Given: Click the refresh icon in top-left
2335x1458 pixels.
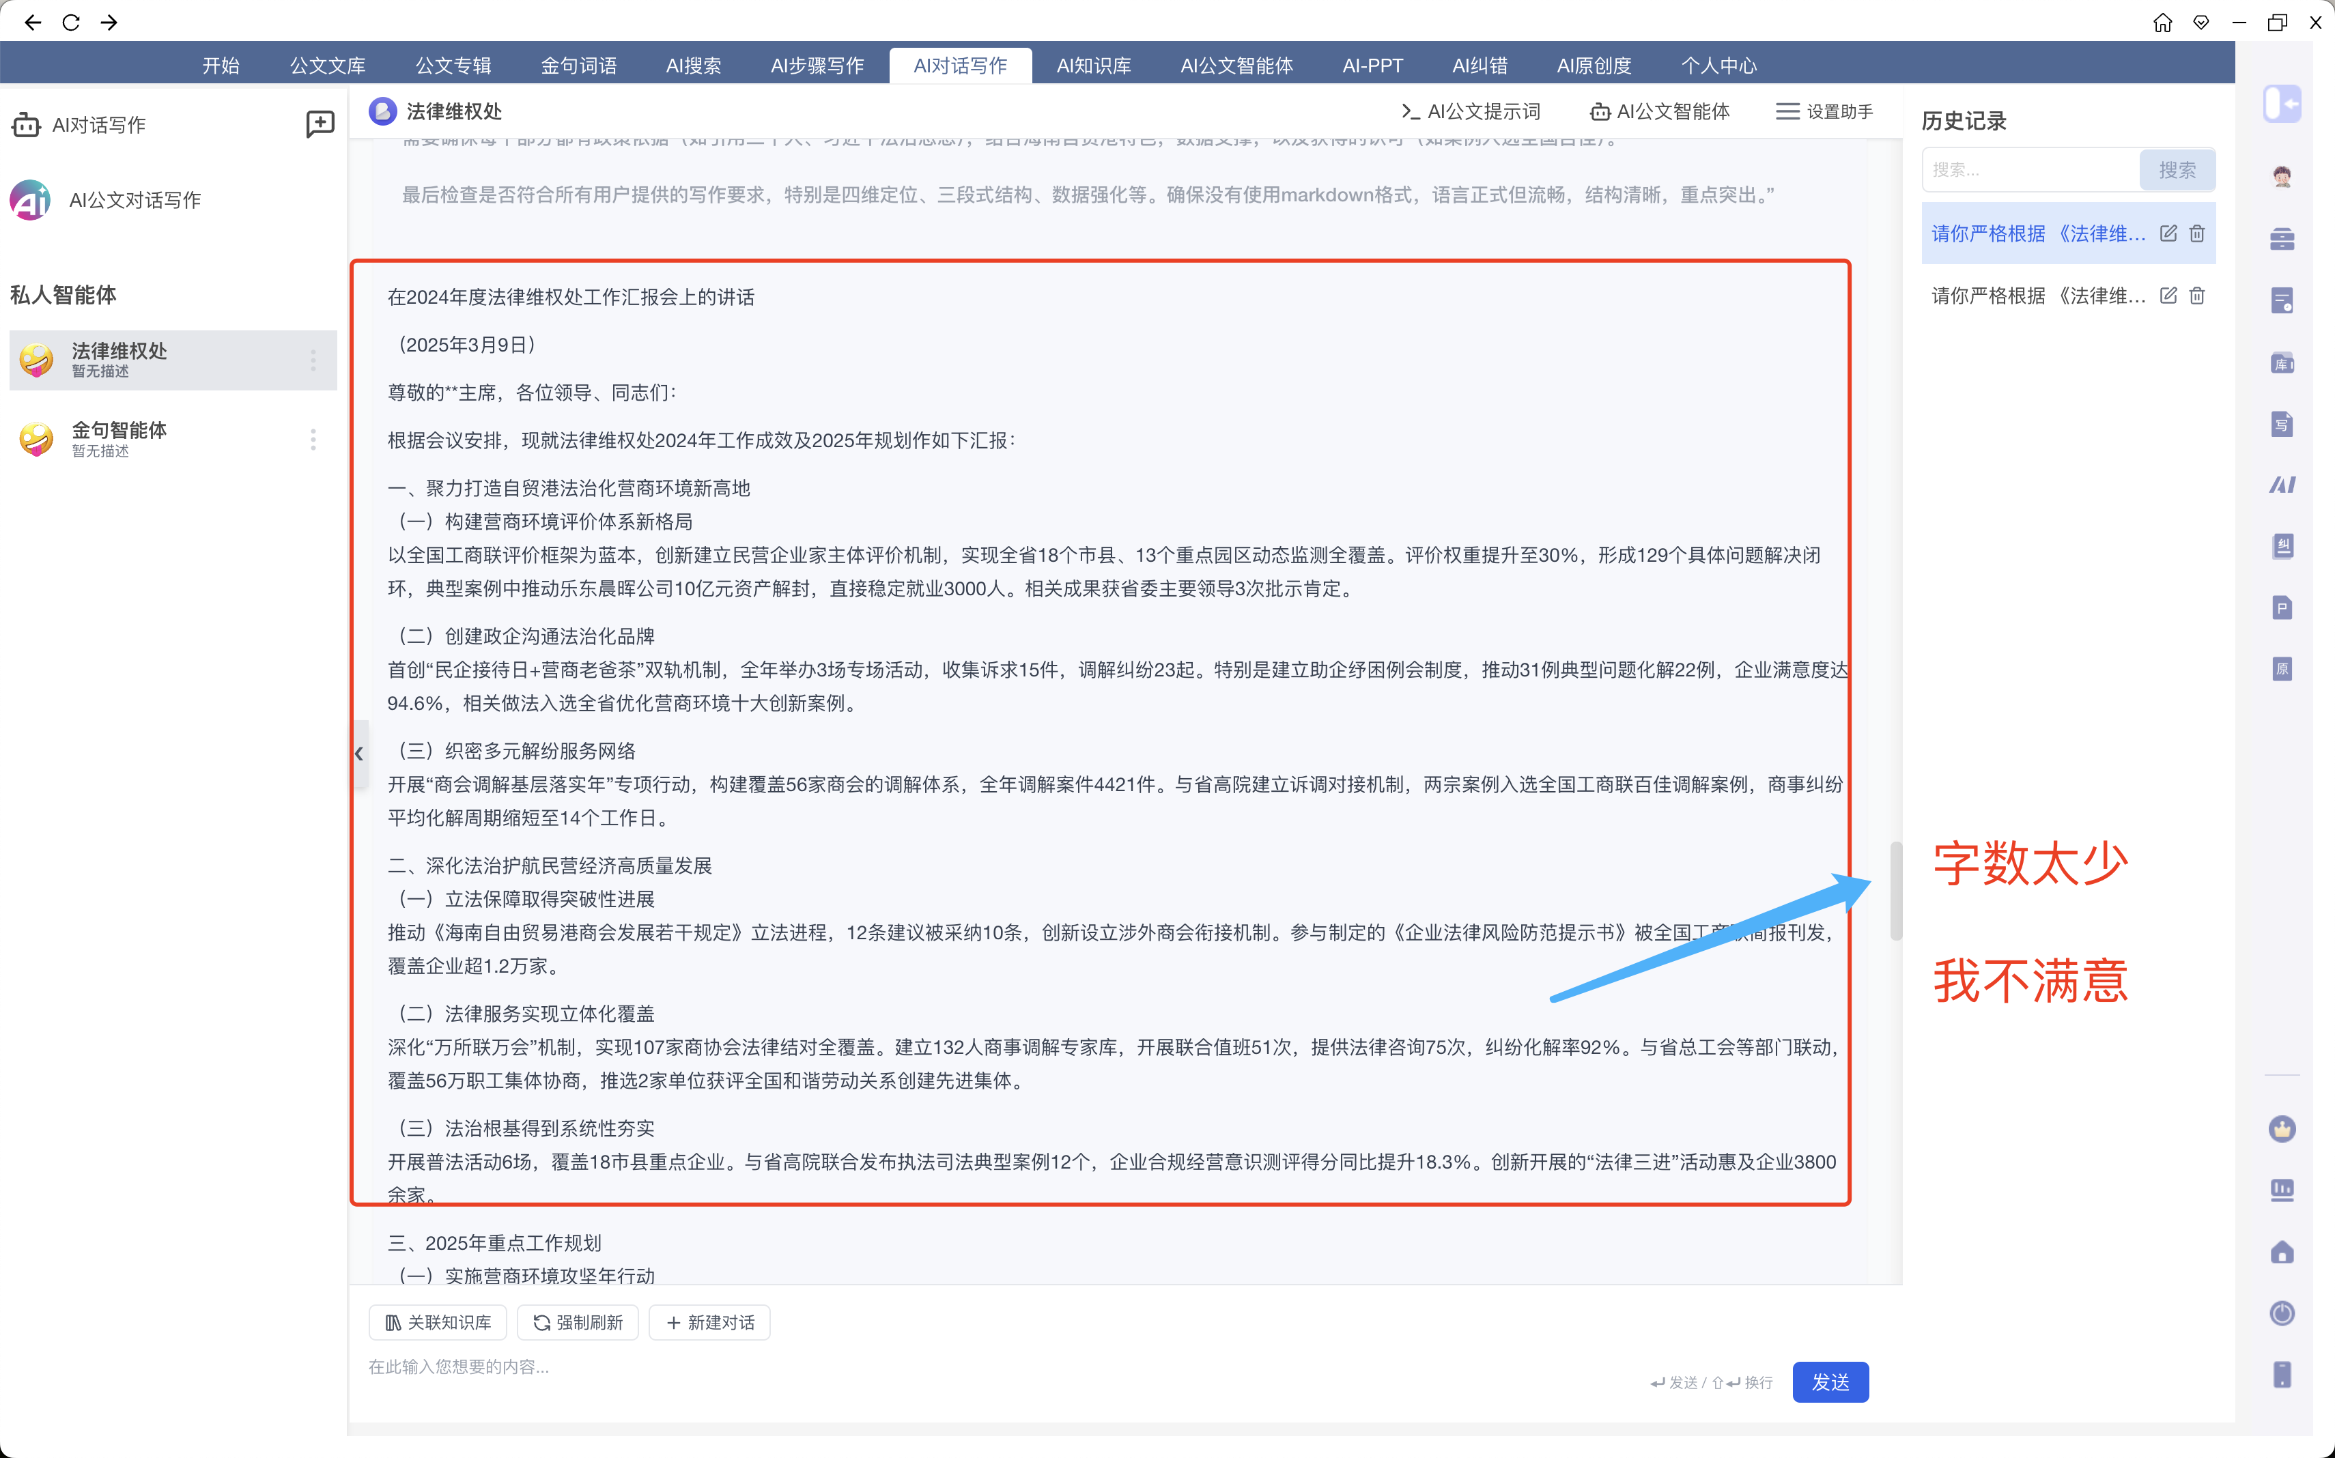Looking at the screenshot, I should click(x=70, y=22).
